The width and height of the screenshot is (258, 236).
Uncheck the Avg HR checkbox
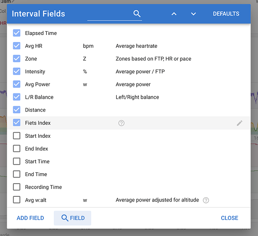(x=17, y=46)
